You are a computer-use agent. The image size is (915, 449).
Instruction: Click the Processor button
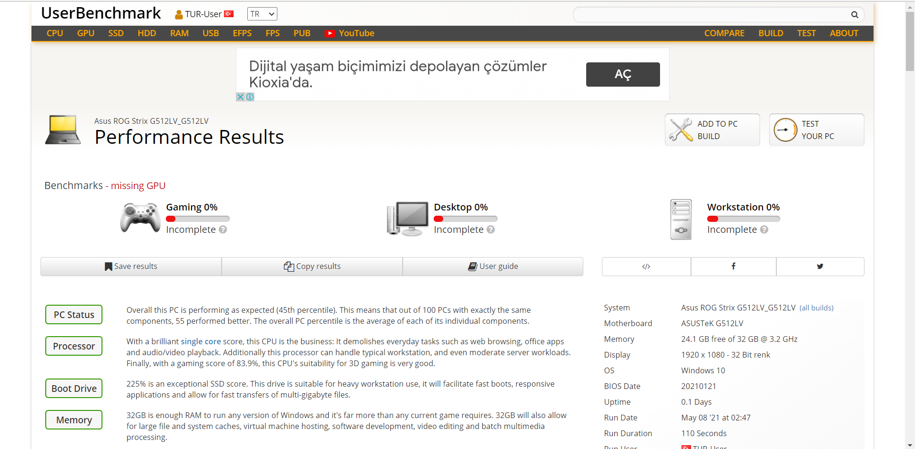tap(74, 346)
